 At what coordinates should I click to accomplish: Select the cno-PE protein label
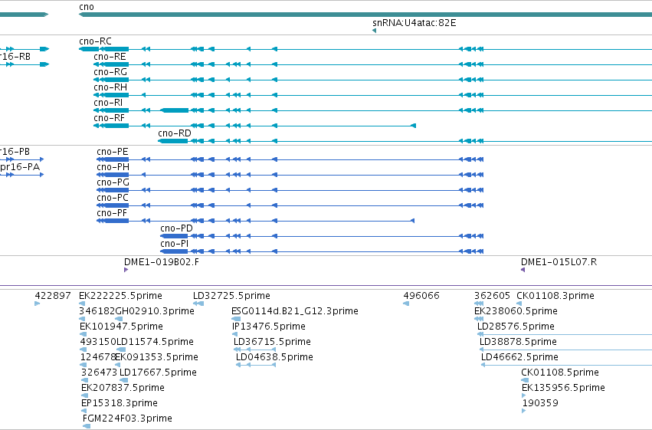pyautogui.click(x=113, y=152)
